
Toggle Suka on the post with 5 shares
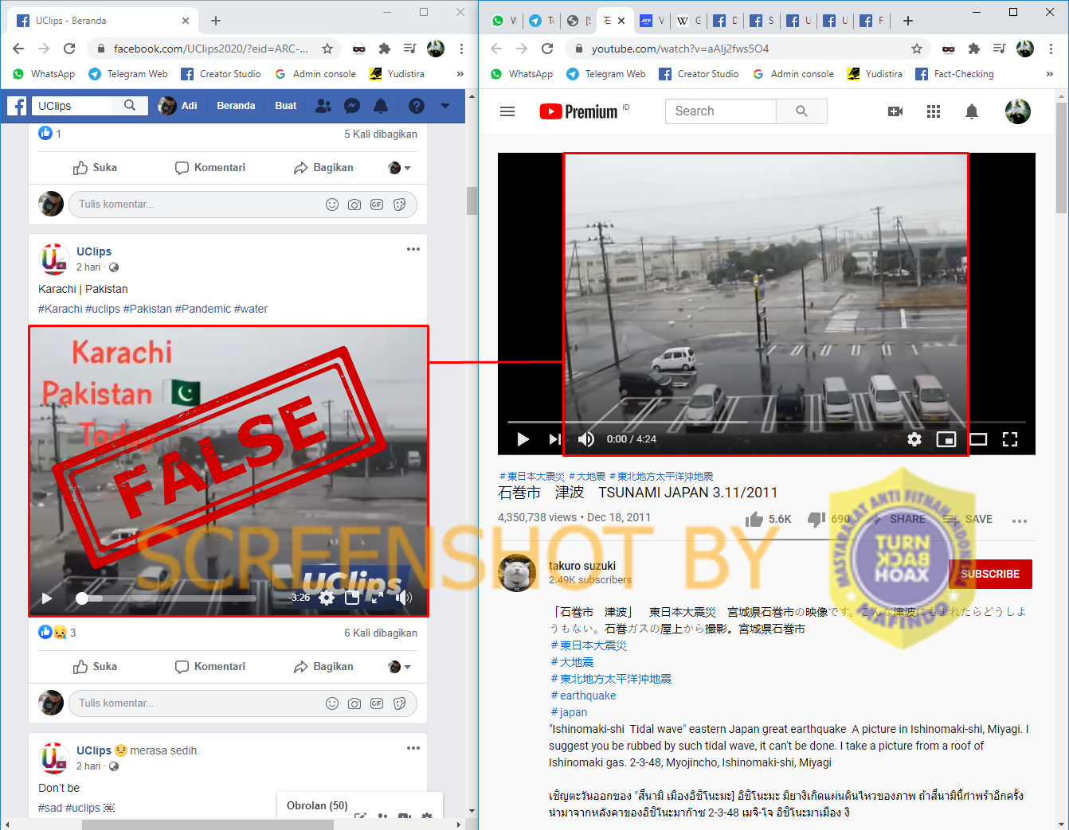click(95, 168)
